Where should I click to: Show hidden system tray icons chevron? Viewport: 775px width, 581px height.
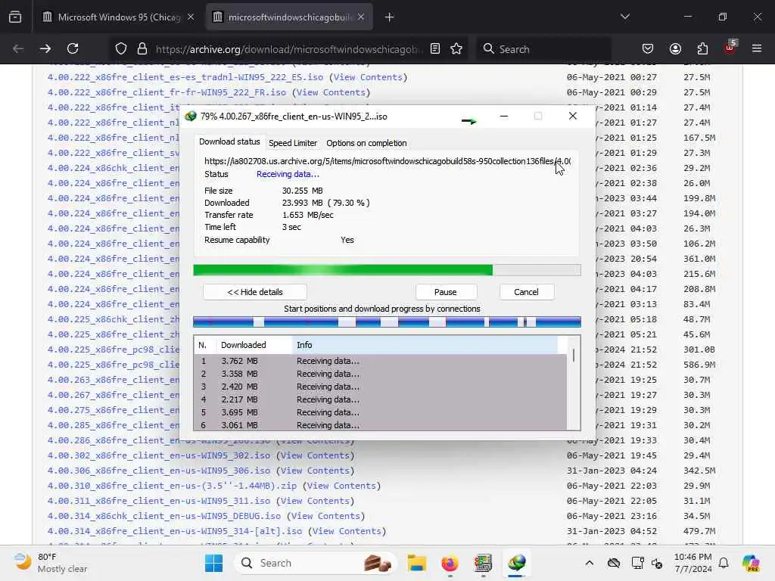[589, 563]
